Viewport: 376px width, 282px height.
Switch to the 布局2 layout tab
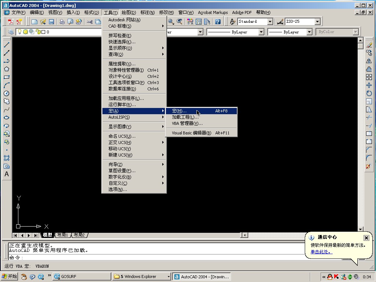(x=79, y=235)
